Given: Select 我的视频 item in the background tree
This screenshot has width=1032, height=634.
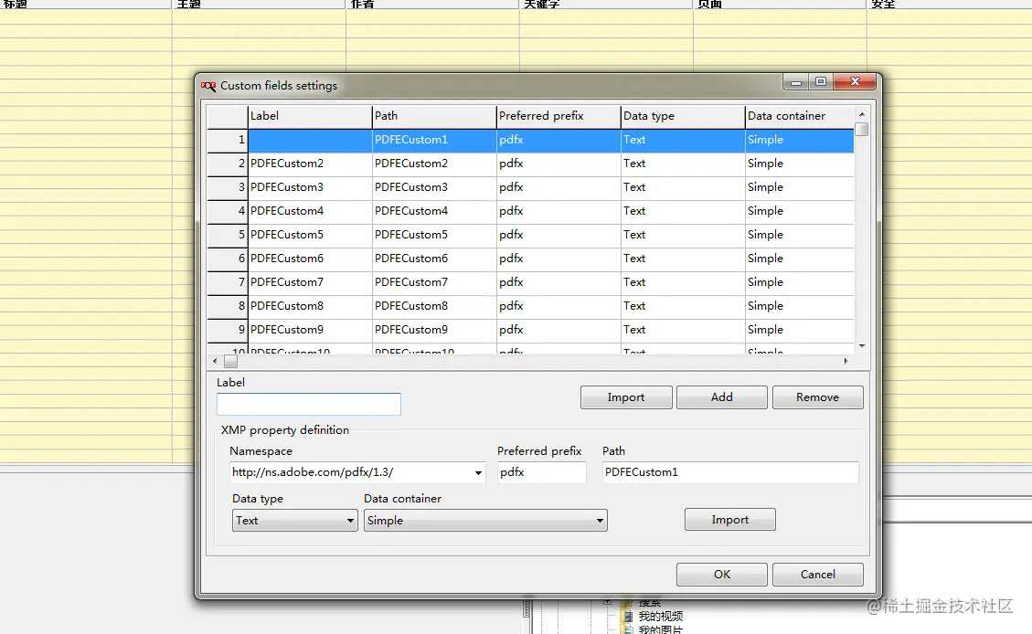Looking at the screenshot, I should (x=661, y=617).
